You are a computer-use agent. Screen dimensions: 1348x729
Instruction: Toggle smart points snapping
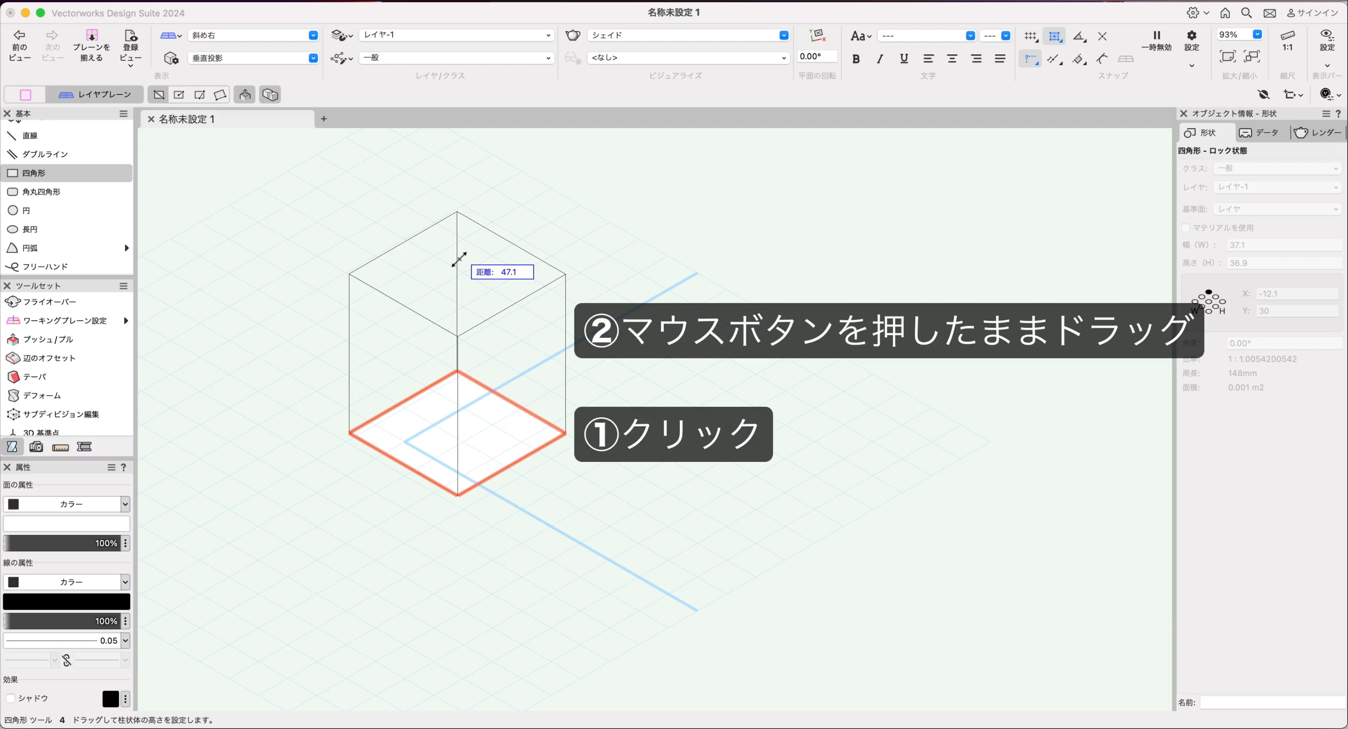1030,58
